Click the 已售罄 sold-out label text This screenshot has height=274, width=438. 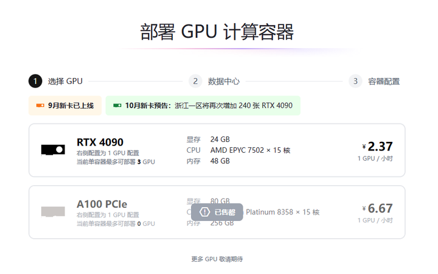pyautogui.click(x=225, y=213)
